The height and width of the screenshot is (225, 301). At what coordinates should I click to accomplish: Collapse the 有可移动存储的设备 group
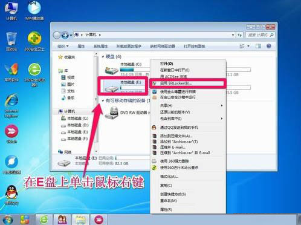[x=103, y=100]
